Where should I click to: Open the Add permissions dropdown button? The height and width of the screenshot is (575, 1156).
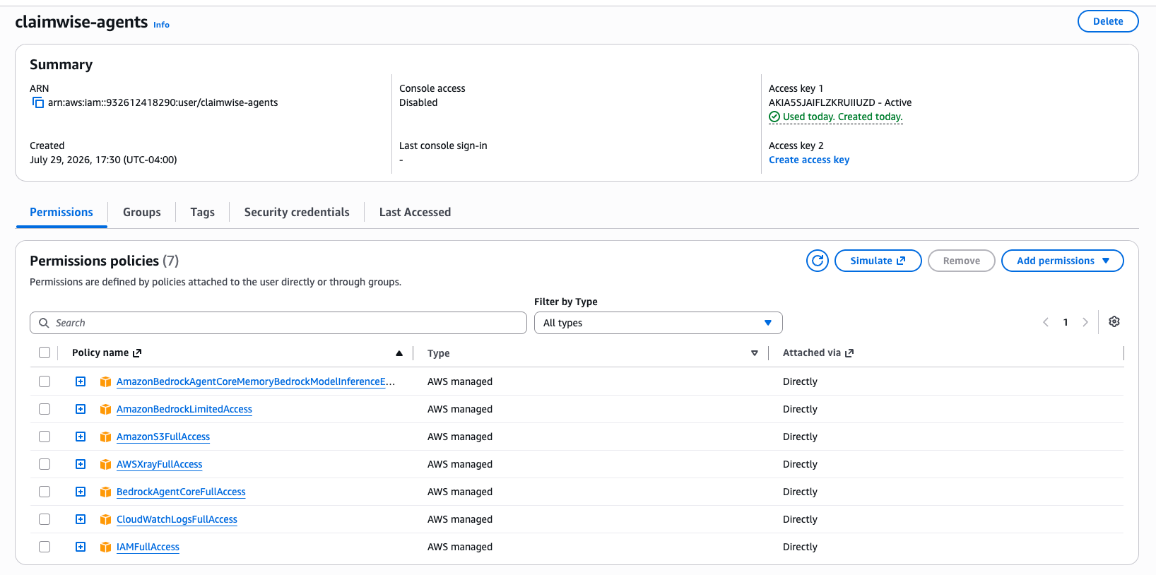1063,261
